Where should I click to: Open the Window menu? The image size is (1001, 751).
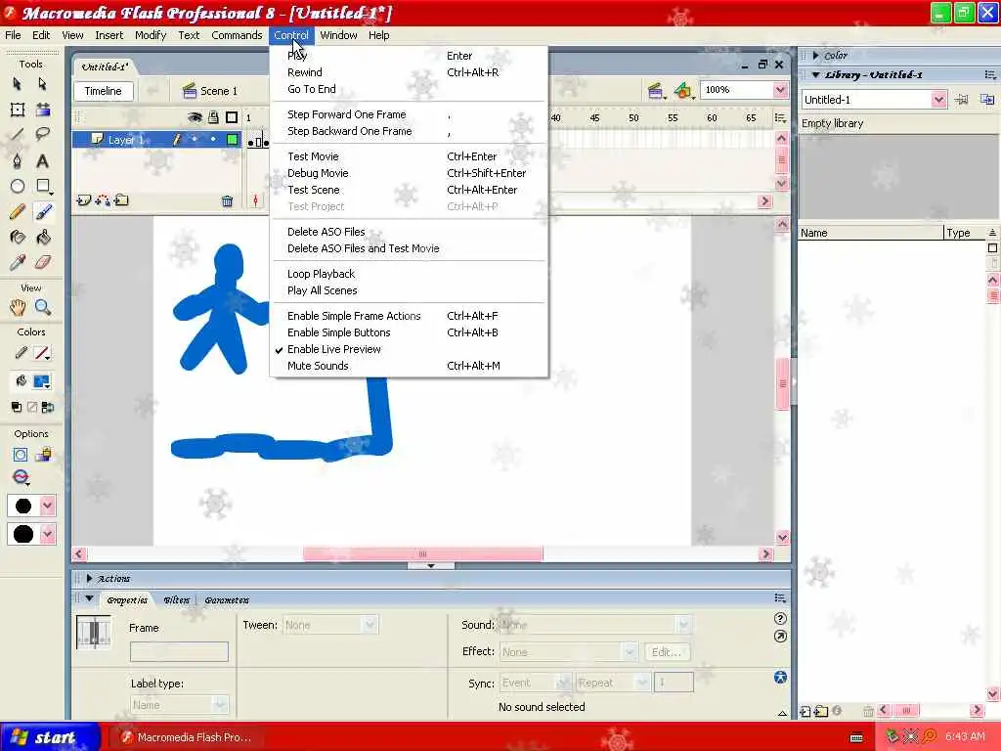(x=338, y=35)
